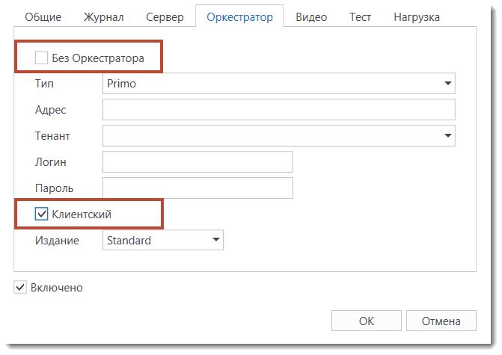Go to the 'Сервер' tab
Image resolution: width=502 pixels, height=355 pixels.
(x=165, y=16)
